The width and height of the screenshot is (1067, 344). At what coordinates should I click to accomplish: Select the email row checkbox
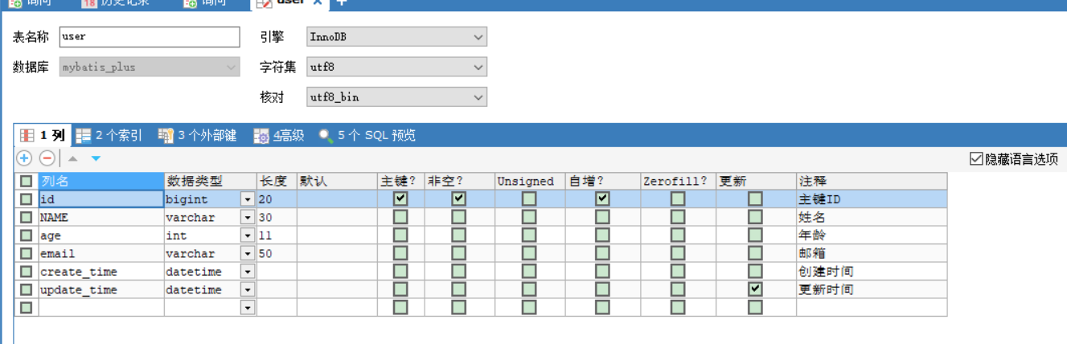pos(27,254)
